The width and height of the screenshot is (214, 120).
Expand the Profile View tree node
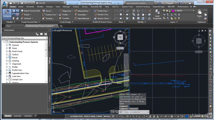[7, 70]
